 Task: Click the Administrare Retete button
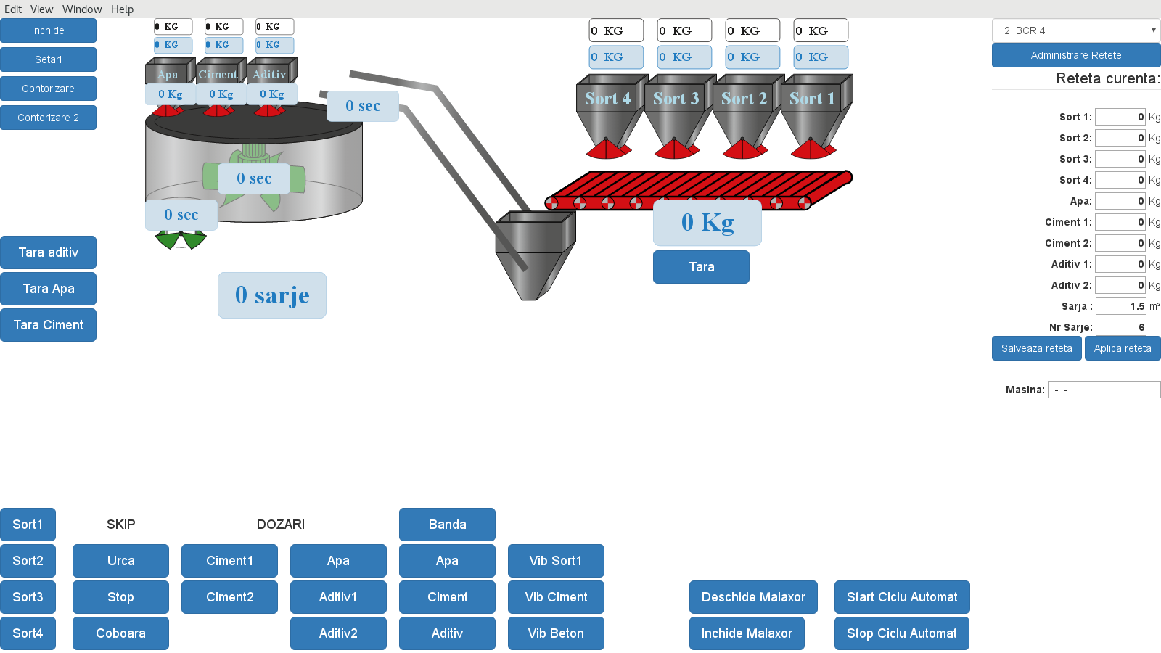click(1075, 55)
